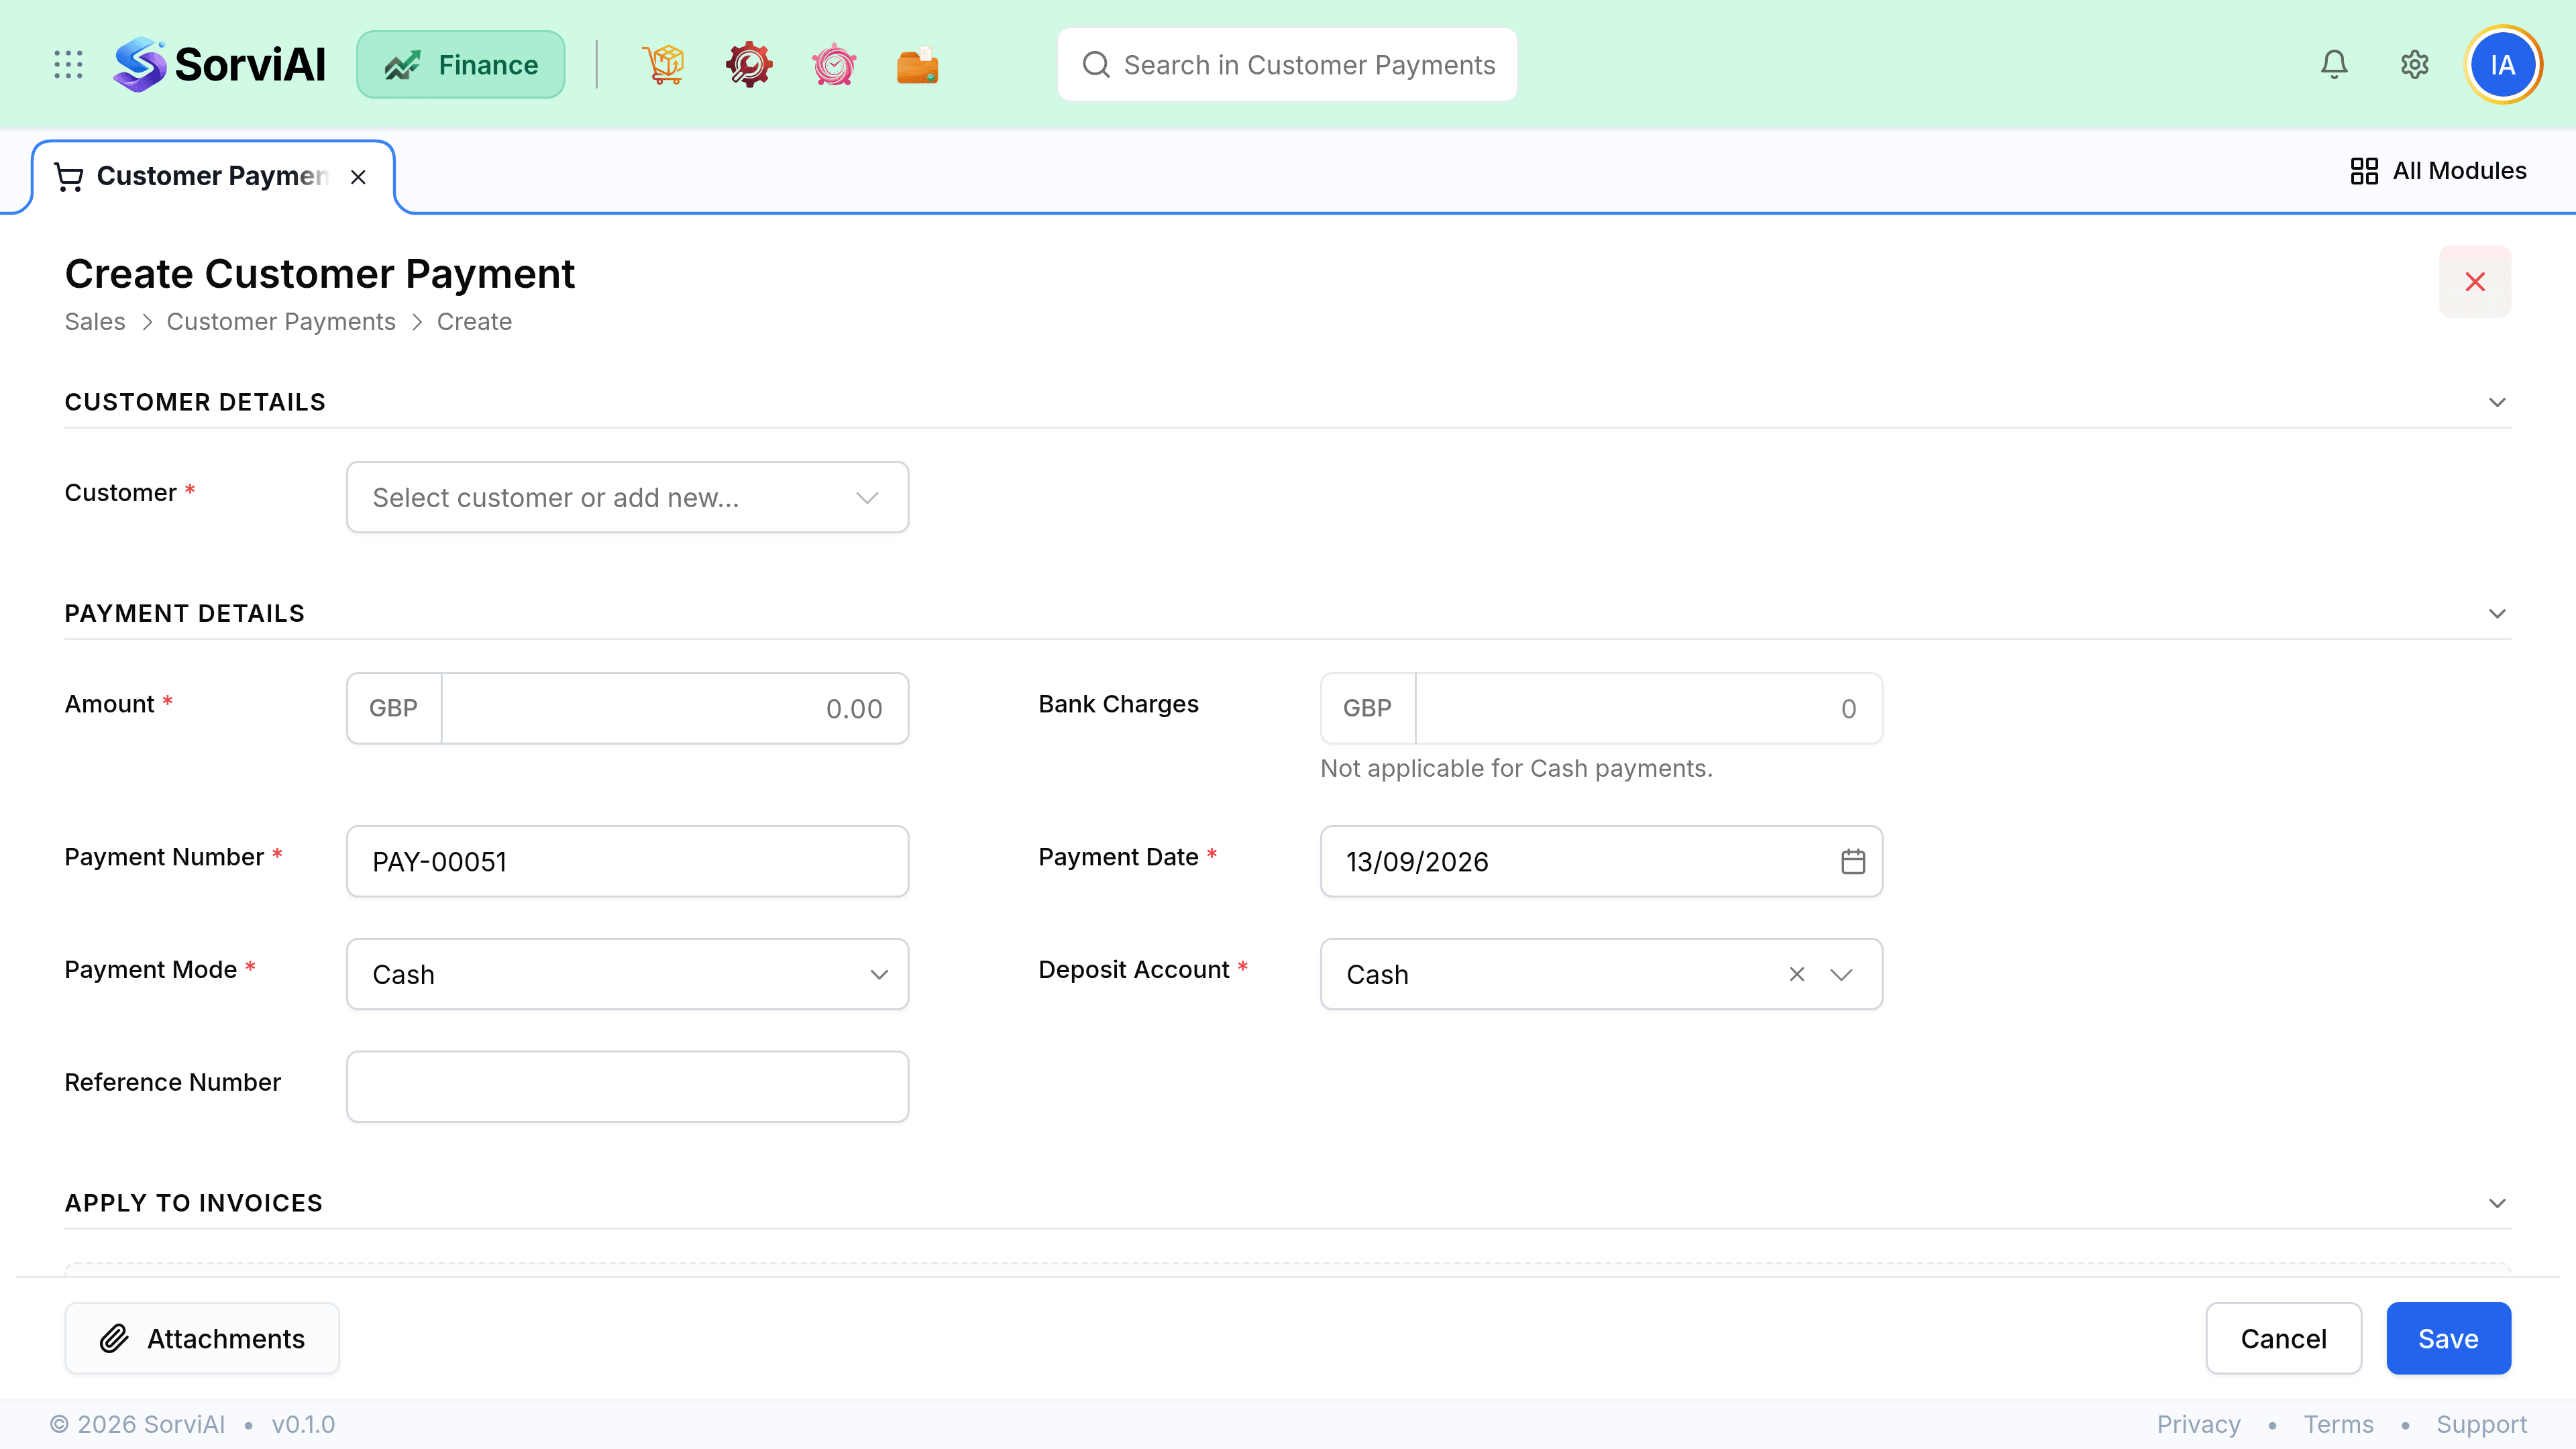Click 'Not applicable for Cash payments.' note

click(x=1516, y=768)
